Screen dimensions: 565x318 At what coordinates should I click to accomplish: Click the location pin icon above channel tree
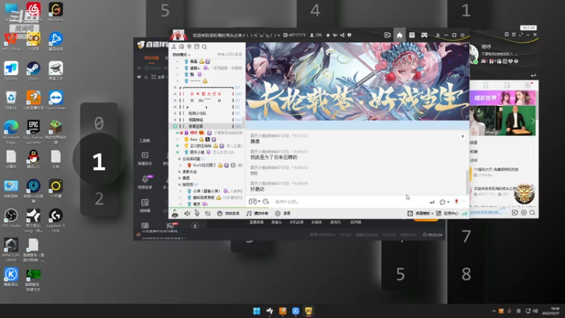[x=189, y=47]
